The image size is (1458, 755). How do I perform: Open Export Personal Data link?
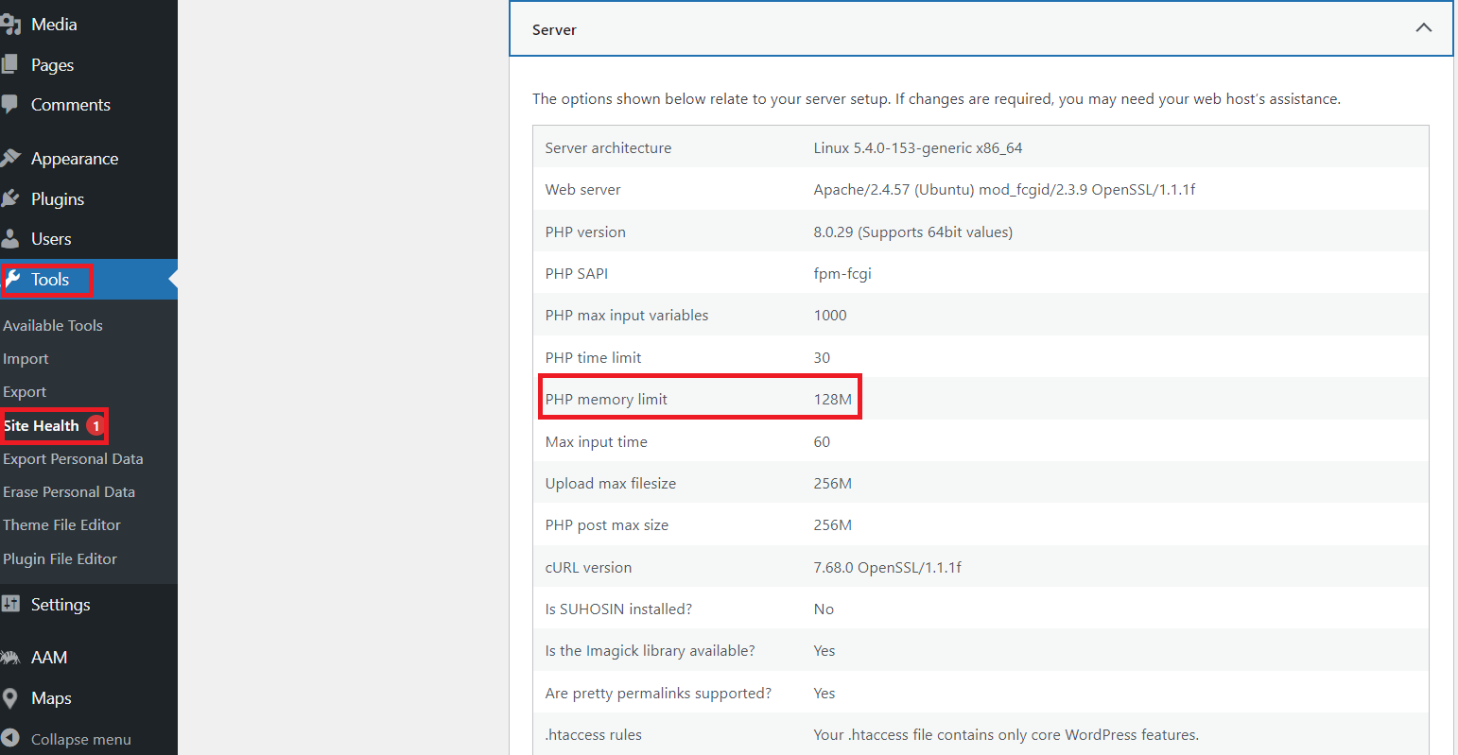coord(73,459)
